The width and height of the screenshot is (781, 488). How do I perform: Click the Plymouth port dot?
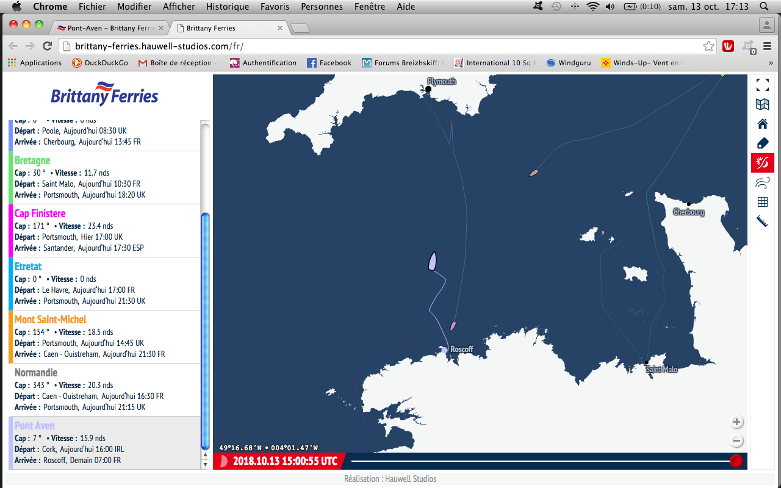[x=428, y=89]
